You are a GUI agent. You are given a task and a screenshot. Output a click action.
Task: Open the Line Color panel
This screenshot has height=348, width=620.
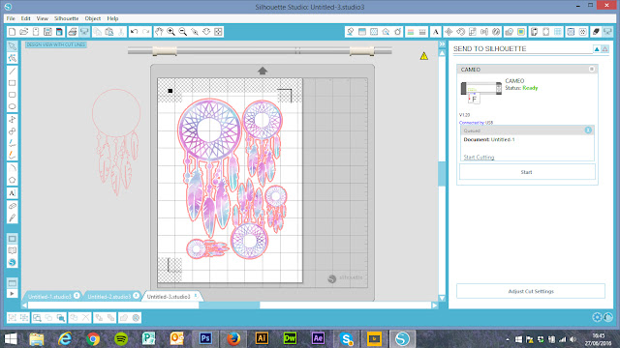pyautogui.click(x=411, y=32)
